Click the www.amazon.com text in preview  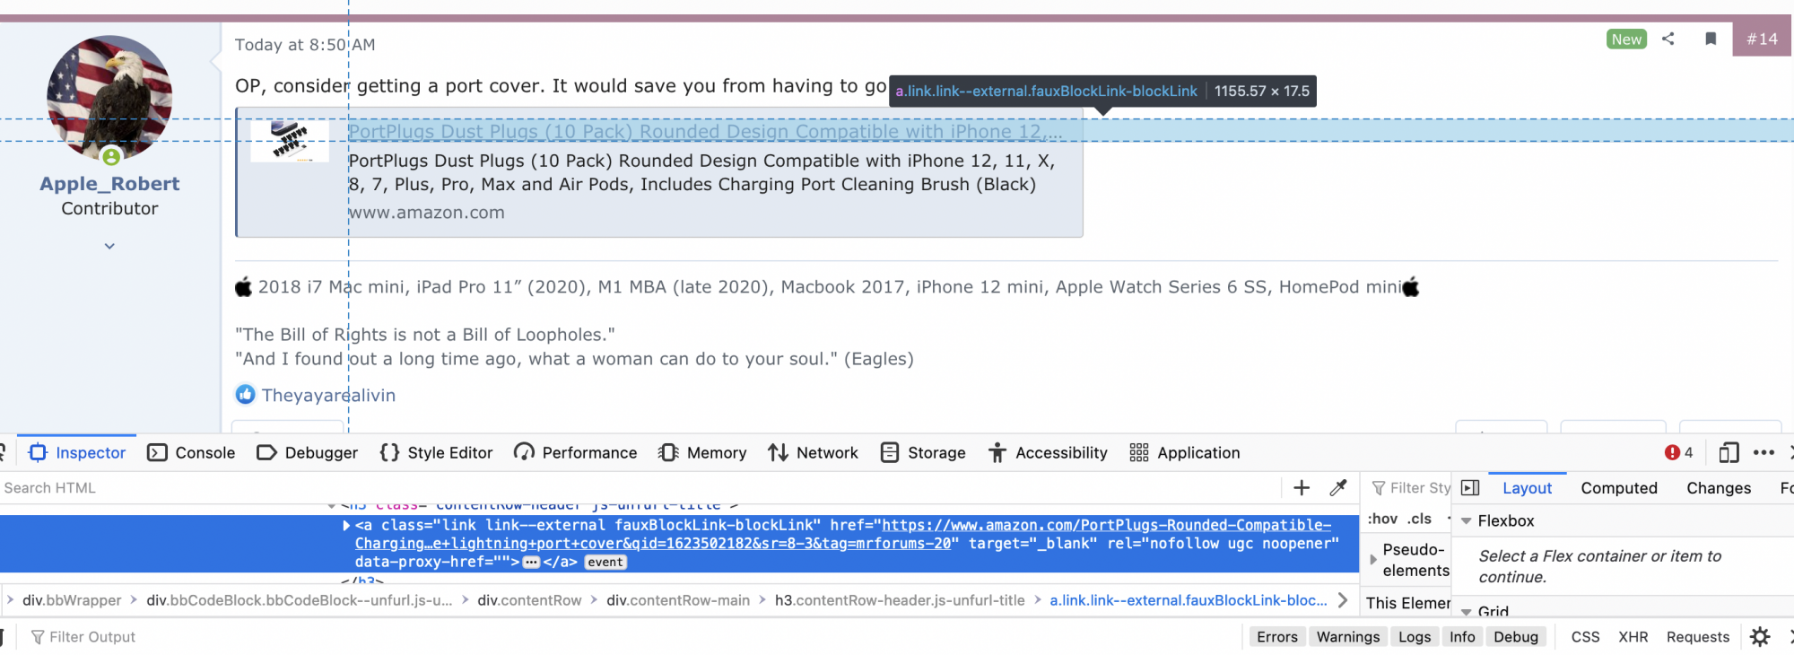coord(426,213)
